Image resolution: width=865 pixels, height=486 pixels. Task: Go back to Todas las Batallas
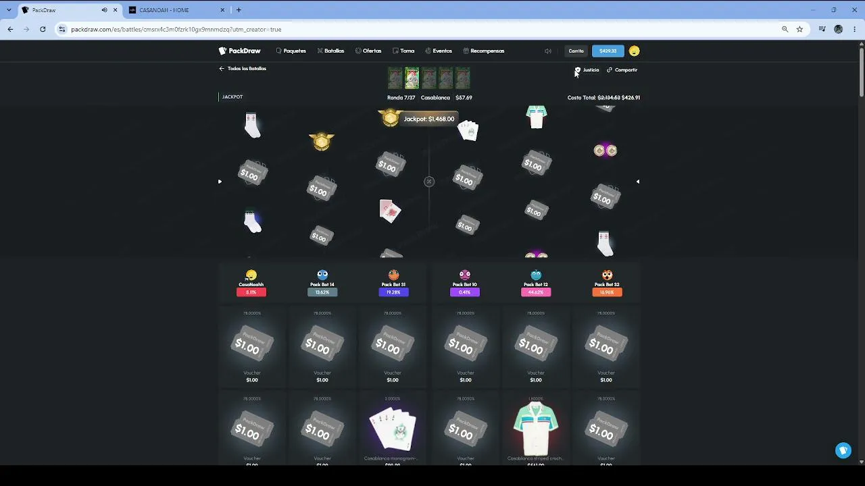click(243, 69)
